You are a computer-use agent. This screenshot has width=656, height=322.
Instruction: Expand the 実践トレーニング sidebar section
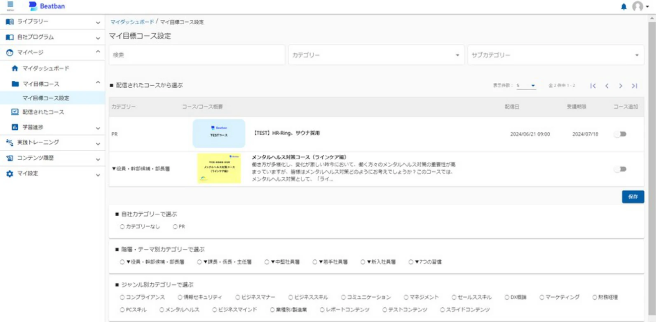pyautogui.click(x=98, y=143)
